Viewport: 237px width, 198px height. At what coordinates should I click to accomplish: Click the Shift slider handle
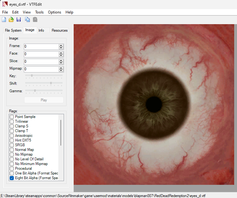[x=51, y=83]
